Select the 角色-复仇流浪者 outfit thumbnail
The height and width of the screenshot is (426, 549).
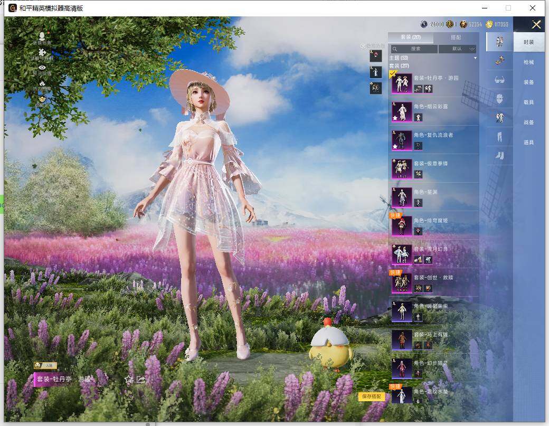[x=402, y=140]
